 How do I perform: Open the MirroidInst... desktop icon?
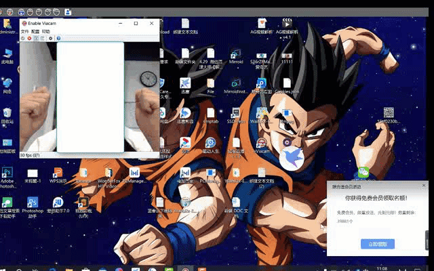(x=236, y=86)
